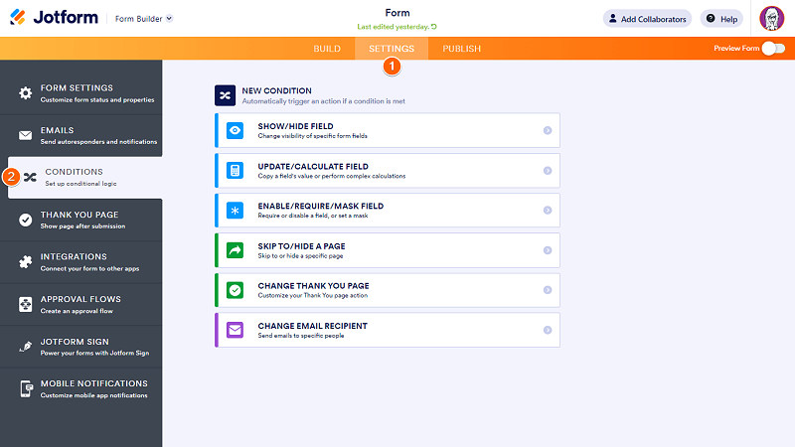Open APPROVAL FLOWS in sidebar
795x447 pixels.
[x=81, y=305]
